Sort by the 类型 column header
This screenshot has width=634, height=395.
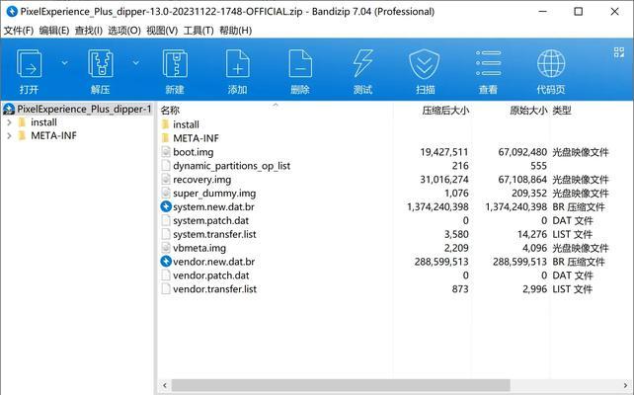[562, 110]
